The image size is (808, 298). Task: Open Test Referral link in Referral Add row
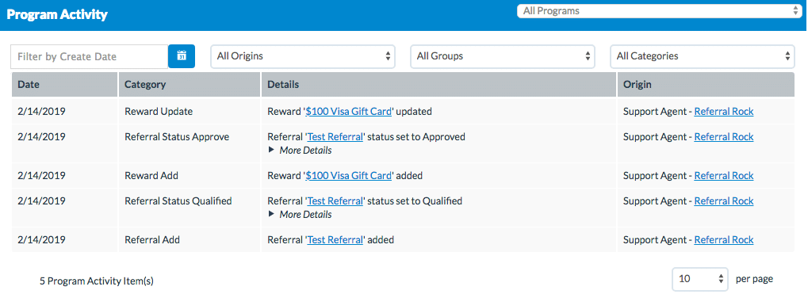[x=335, y=240]
